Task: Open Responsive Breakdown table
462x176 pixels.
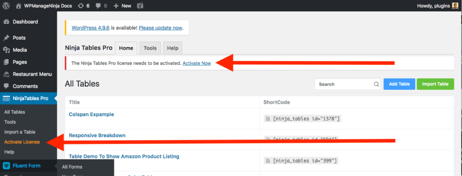Action: tap(97, 135)
